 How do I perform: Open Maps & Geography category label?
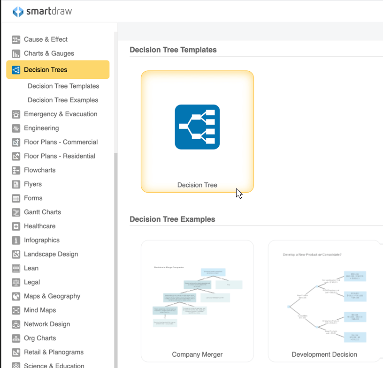(52, 296)
